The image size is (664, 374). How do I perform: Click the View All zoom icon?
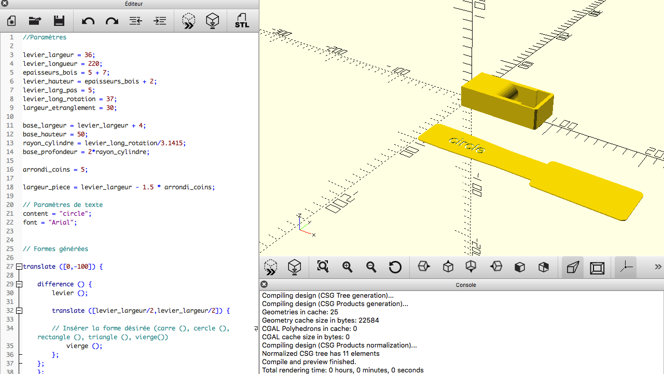coord(323,267)
